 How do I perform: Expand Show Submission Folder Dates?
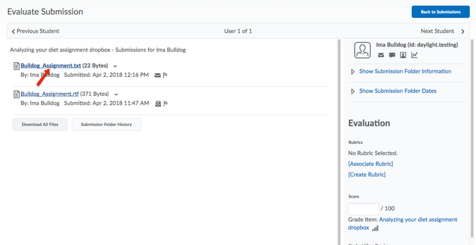(x=397, y=91)
